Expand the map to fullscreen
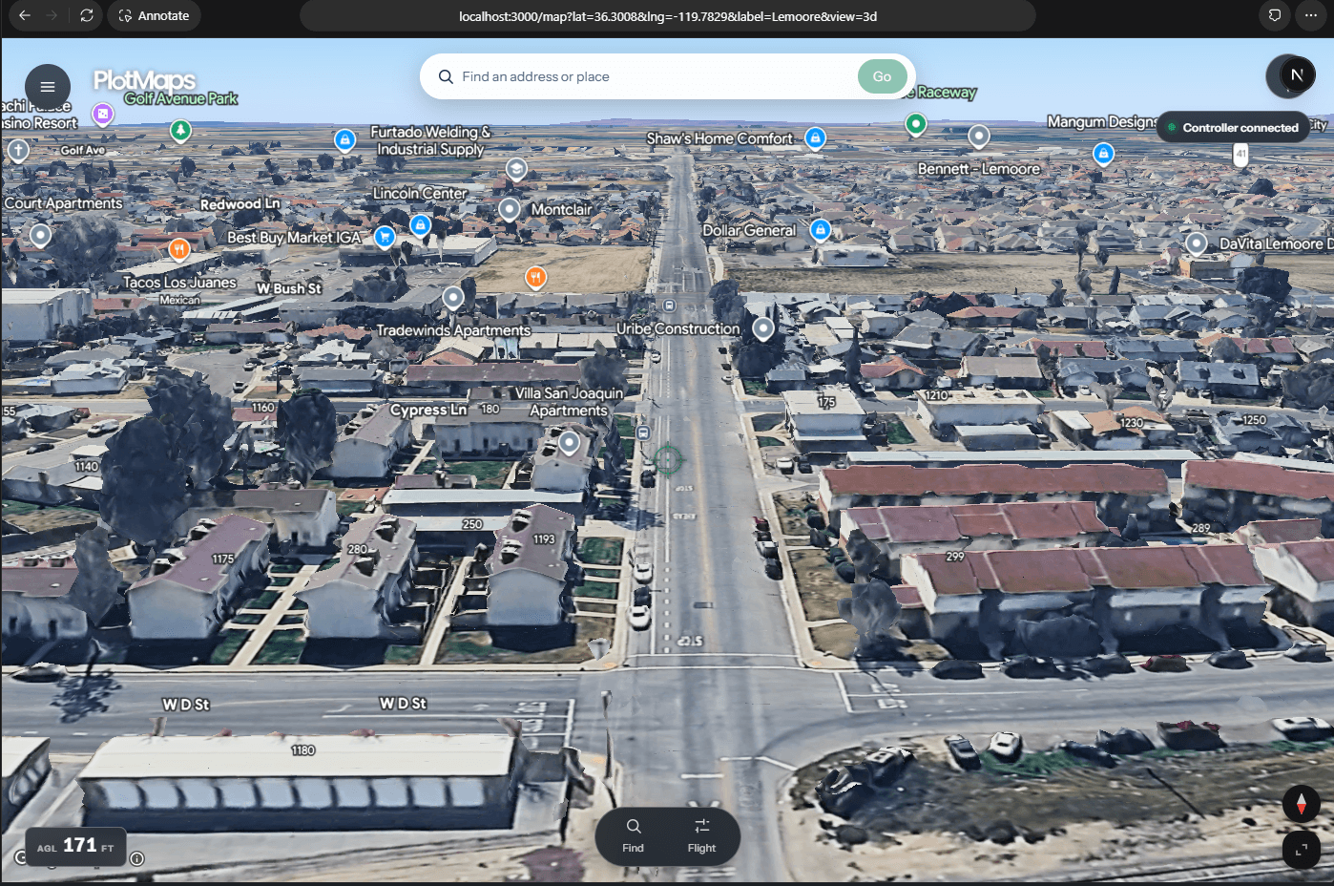Viewport: 1334px width, 886px height. (x=1301, y=849)
